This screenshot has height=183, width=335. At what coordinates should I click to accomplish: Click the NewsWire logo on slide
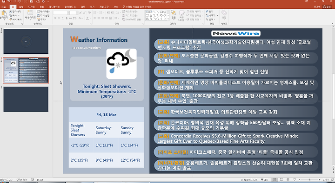tap(236, 33)
